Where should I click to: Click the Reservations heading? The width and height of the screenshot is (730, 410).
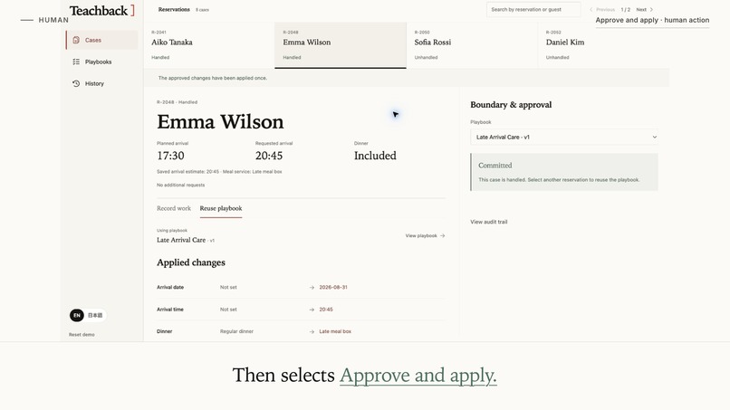click(x=174, y=9)
